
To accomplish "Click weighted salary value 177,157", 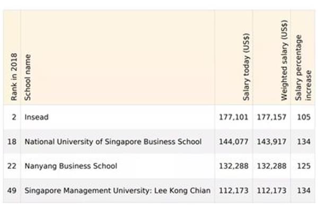I will (x=271, y=117).
